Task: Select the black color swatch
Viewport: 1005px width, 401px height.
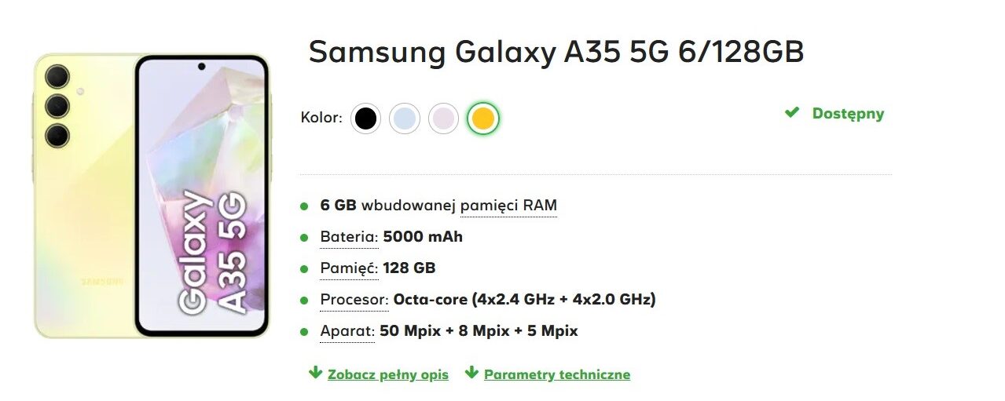Action: click(365, 118)
